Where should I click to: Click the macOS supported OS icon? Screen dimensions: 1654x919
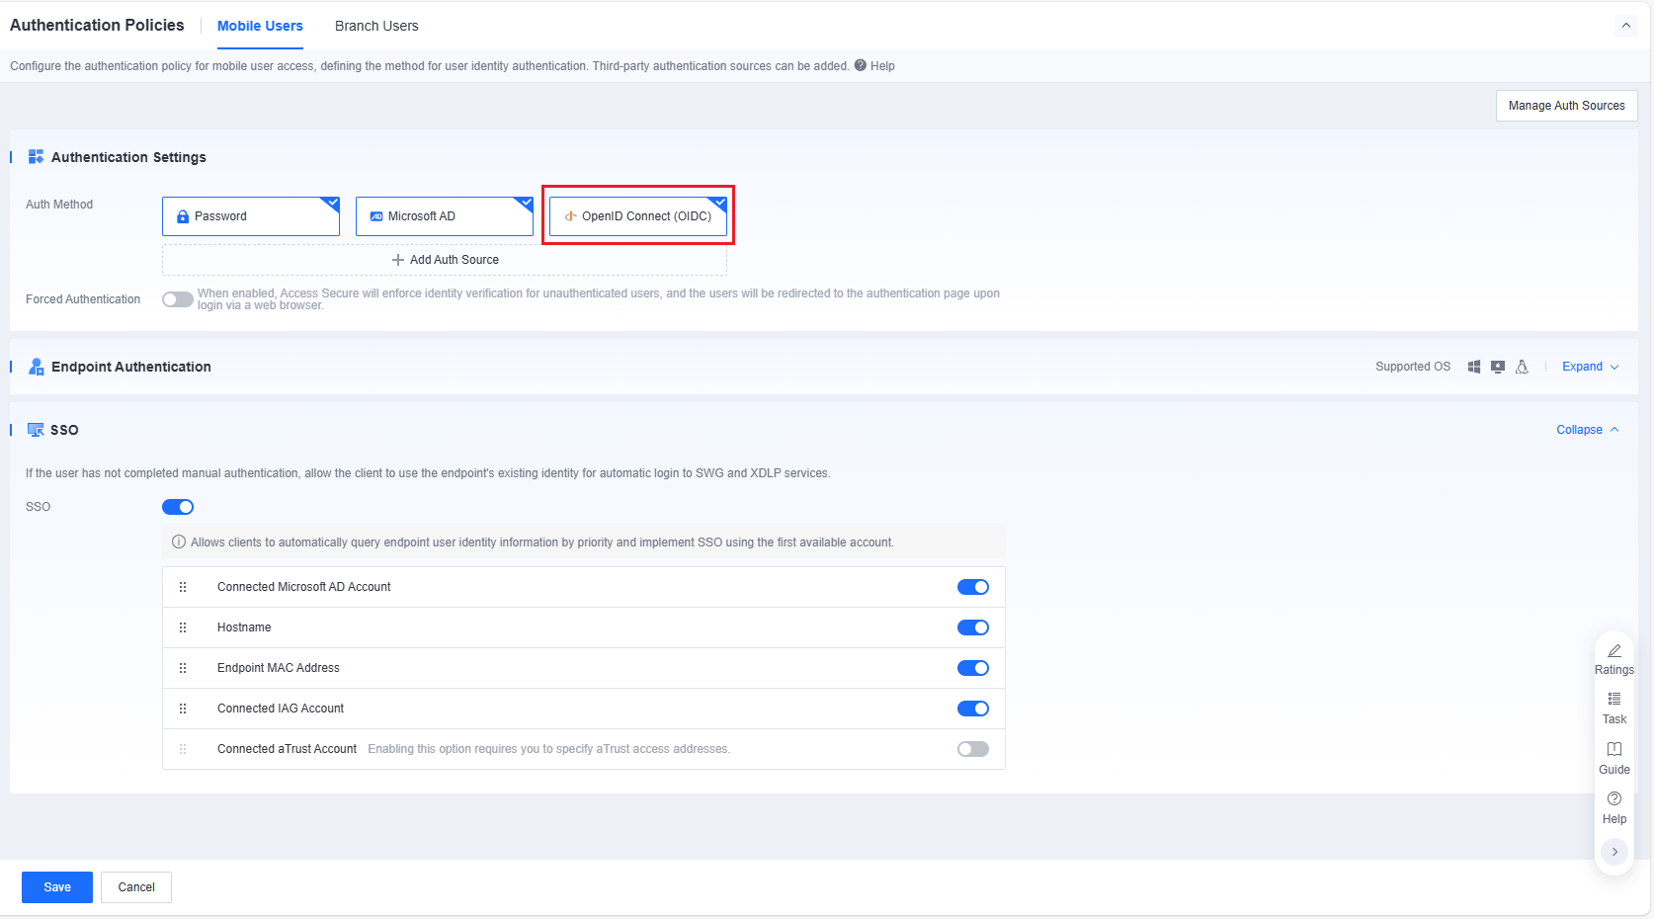pos(1498,367)
